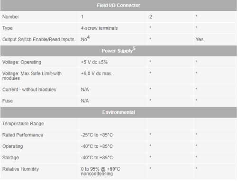
Task: Select the value 2 in the Number row
Action: (x=151, y=17)
